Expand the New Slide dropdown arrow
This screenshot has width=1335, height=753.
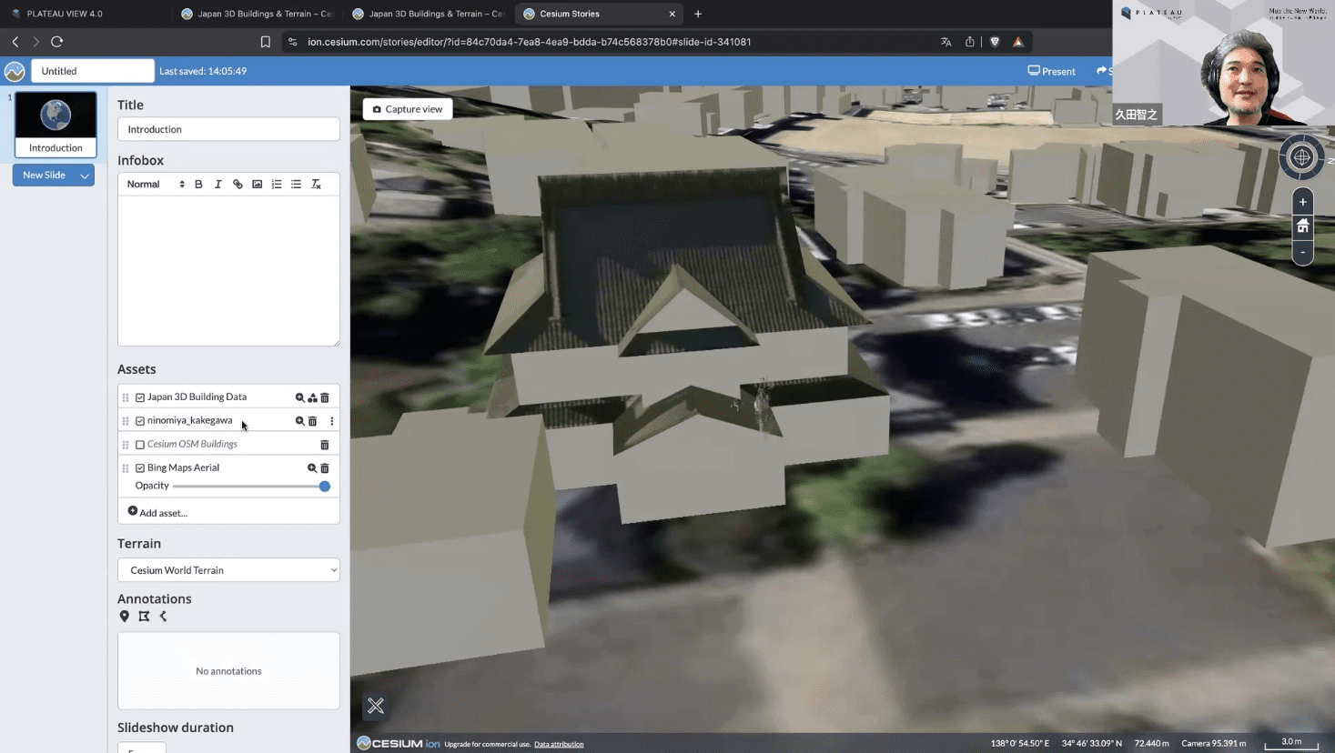[x=85, y=176]
